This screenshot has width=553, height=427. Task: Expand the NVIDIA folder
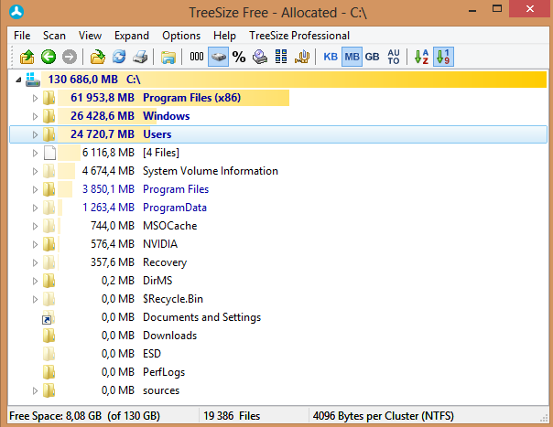point(35,244)
